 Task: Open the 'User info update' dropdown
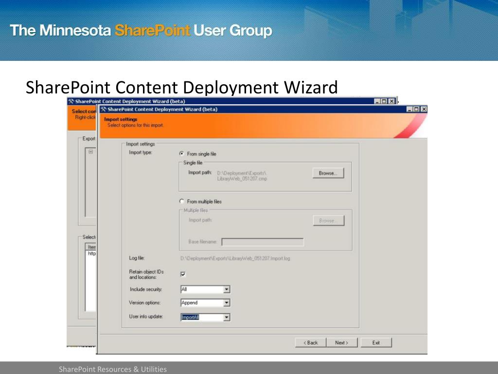pos(227,318)
